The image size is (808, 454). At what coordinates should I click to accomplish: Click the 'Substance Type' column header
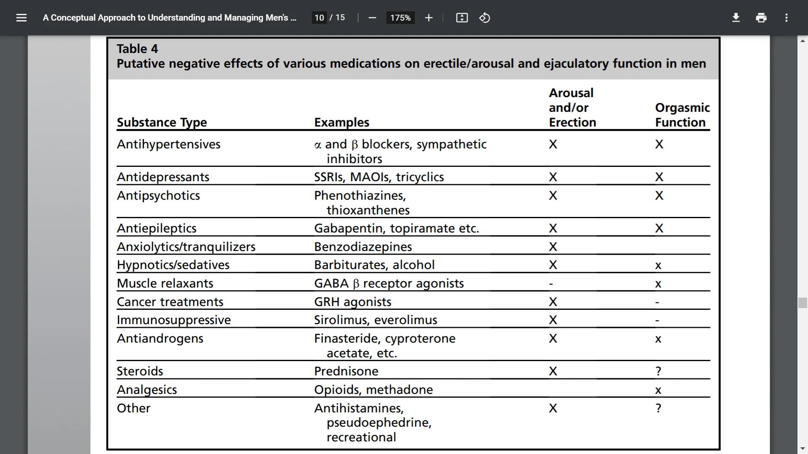(x=162, y=122)
